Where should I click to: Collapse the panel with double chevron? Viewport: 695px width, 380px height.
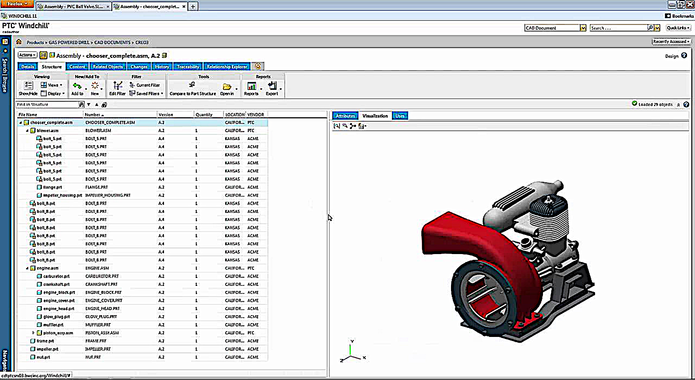pyautogui.click(x=678, y=105)
